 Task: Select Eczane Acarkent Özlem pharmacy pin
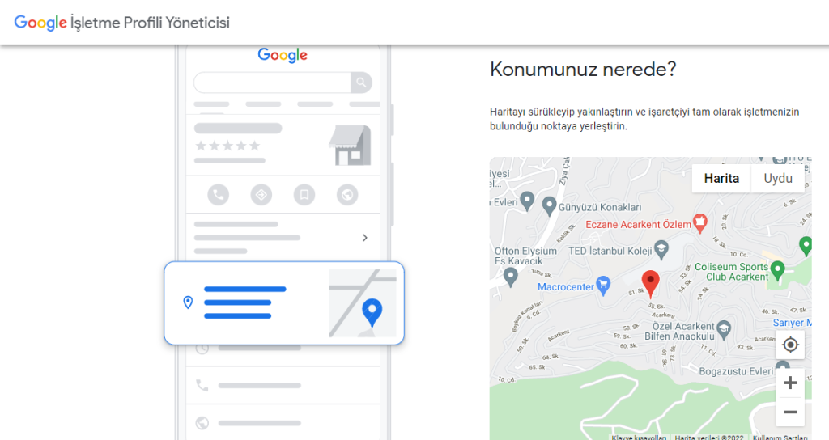click(x=700, y=223)
